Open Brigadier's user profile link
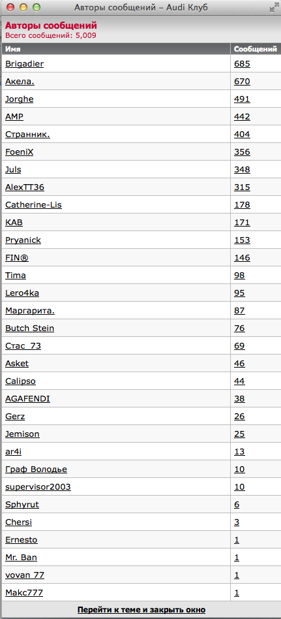The width and height of the screenshot is (281, 619). (24, 64)
